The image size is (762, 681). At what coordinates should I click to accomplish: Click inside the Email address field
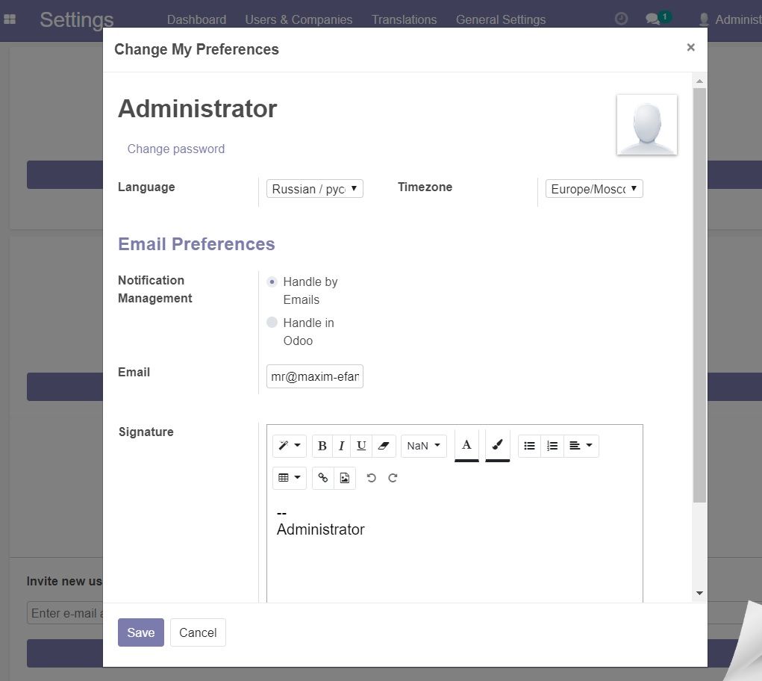pyautogui.click(x=313, y=376)
